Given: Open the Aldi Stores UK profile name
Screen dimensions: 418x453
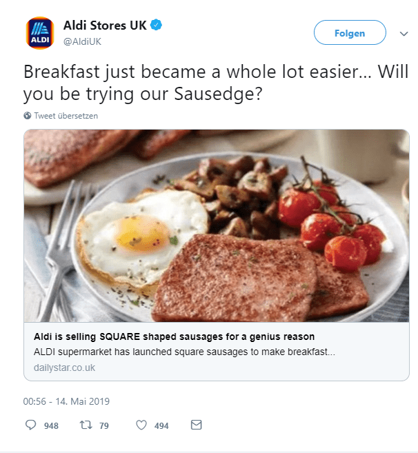Looking at the screenshot, I should pyautogui.click(x=105, y=26).
